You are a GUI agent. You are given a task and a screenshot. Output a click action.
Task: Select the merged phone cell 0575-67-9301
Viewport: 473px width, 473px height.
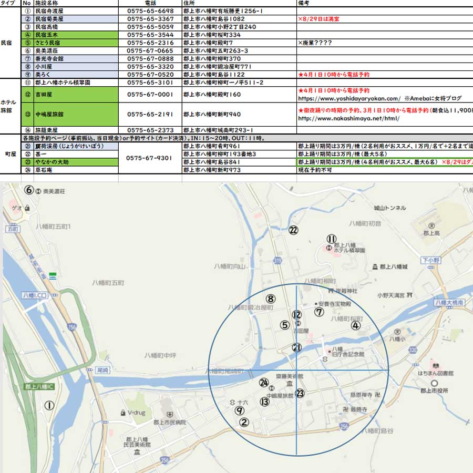pos(150,158)
